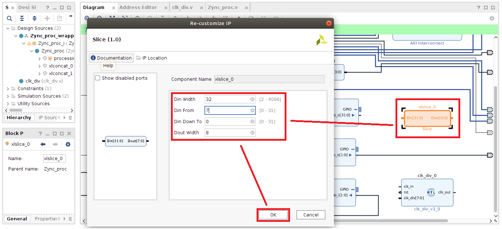This screenshot has height=229, width=502.
Task: Open Diagram panel help question mark
Action: pyautogui.click(x=478, y=8)
